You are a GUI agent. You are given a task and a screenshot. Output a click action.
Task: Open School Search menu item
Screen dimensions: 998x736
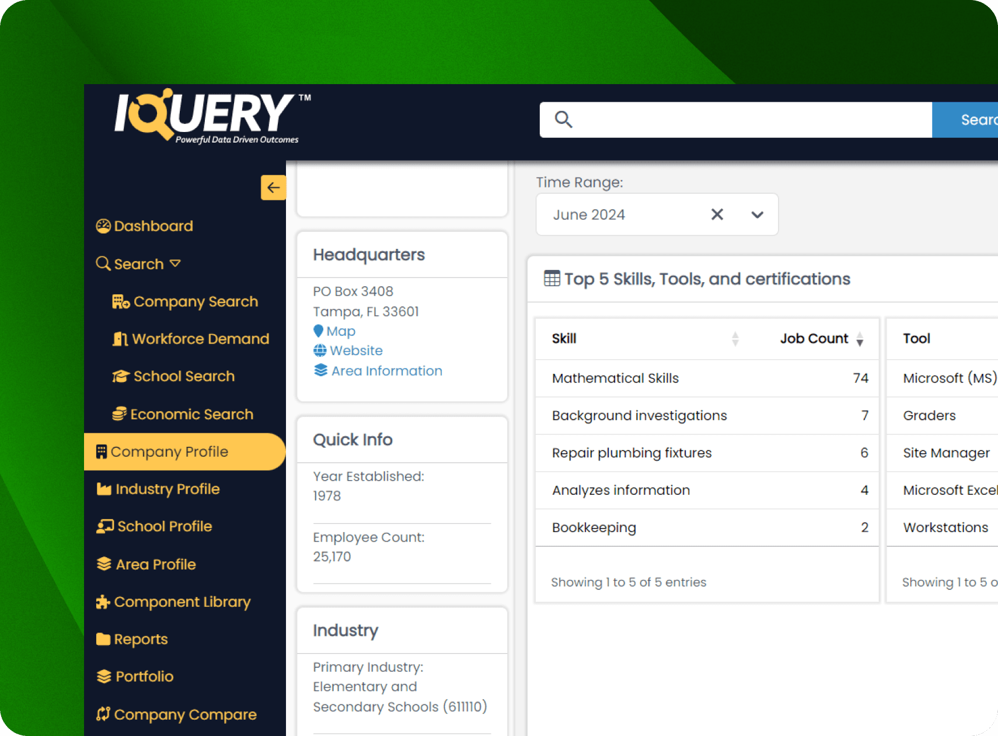pyautogui.click(x=174, y=376)
